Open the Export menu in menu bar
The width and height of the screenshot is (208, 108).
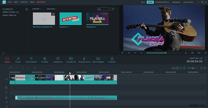pos(24,2)
